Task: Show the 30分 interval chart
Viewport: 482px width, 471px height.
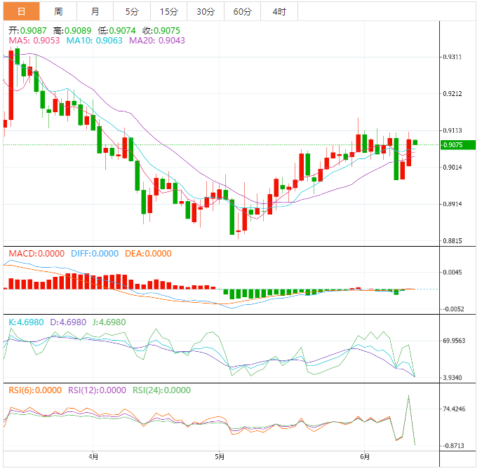Action: click(206, 11)
